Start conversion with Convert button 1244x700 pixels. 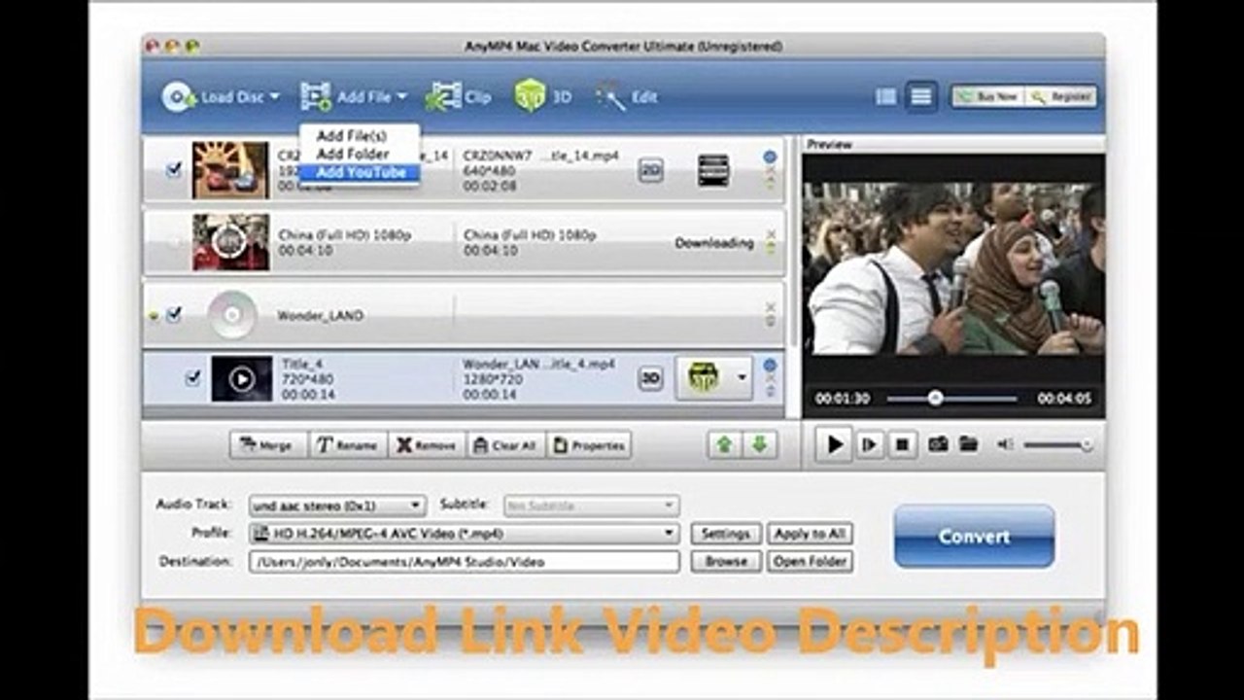pyautogui.click(x=974, y=536)
